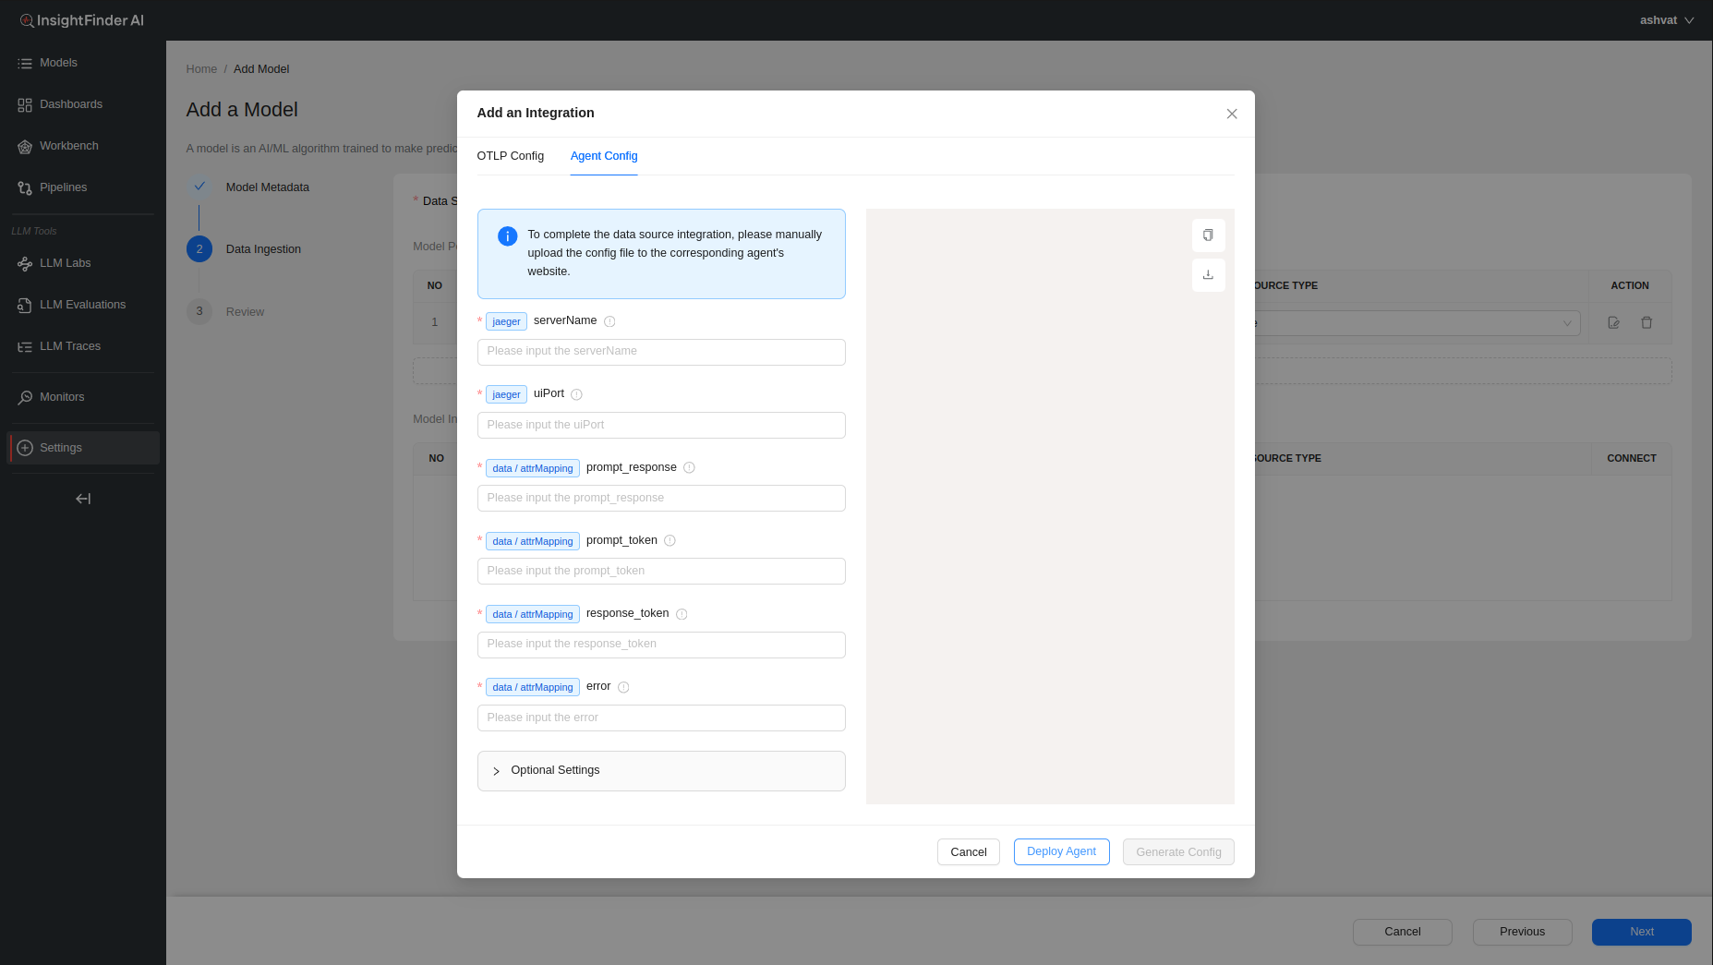The image size is (1713, 965).
Task: Click the Deploy Agent button
Action: point(1061,851)
